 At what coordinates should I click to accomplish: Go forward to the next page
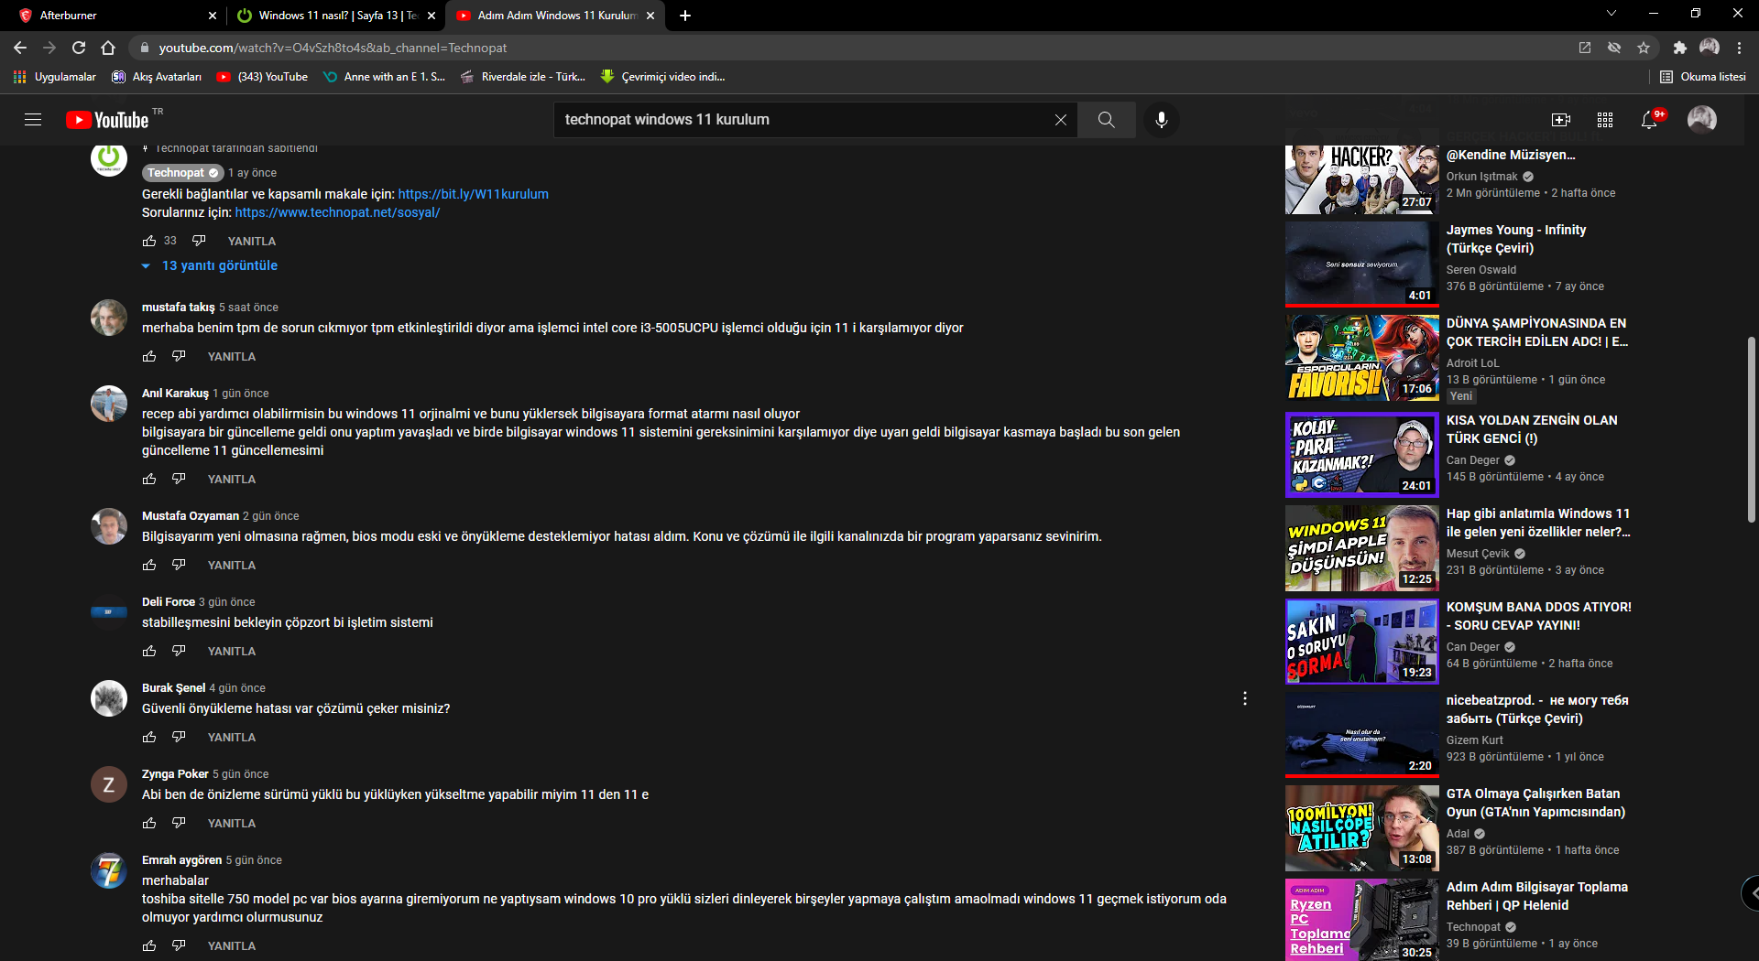point(49,48)
